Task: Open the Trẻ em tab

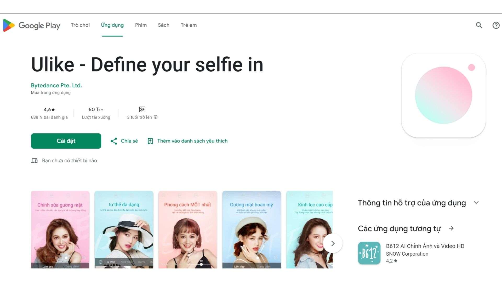Action: click(189, 25)
